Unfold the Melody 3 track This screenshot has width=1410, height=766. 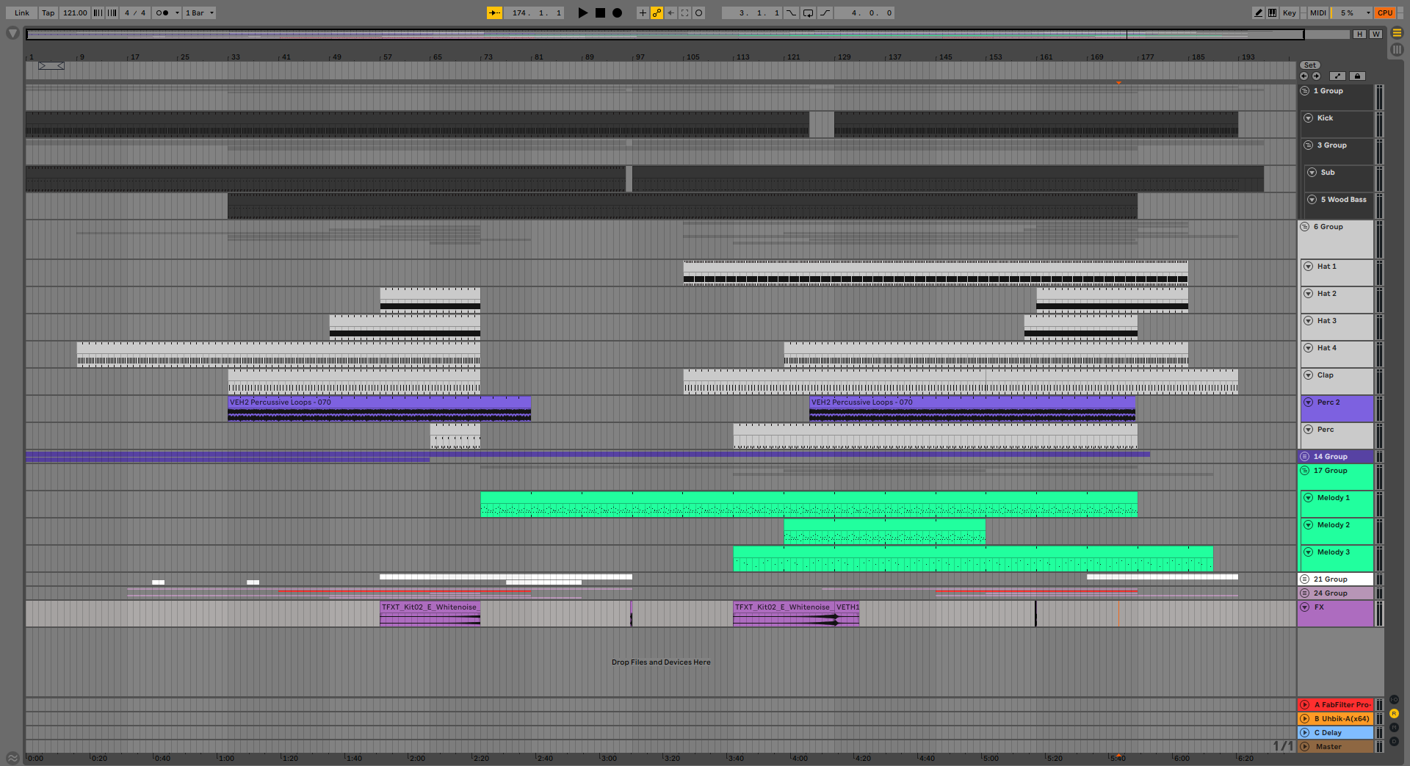click(x=1309, y=552)
